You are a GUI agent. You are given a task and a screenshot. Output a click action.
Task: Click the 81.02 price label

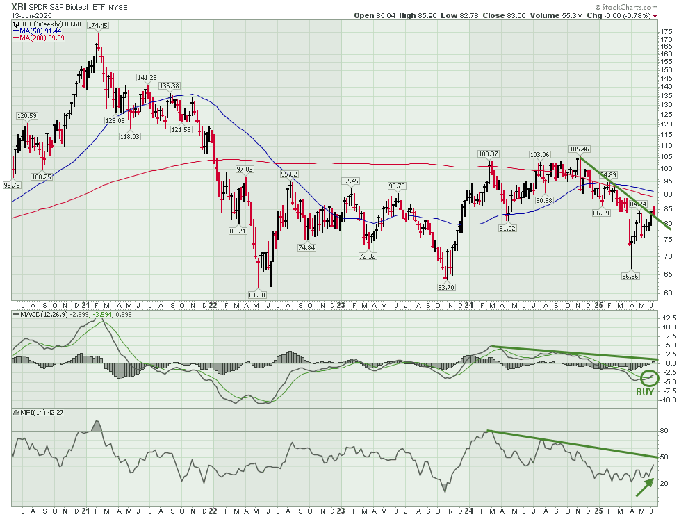[x=507, y=228]
